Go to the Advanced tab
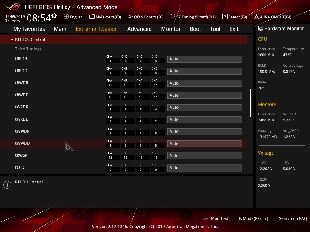The height and width of the screenshot is (232, 310). coord(139,29)
